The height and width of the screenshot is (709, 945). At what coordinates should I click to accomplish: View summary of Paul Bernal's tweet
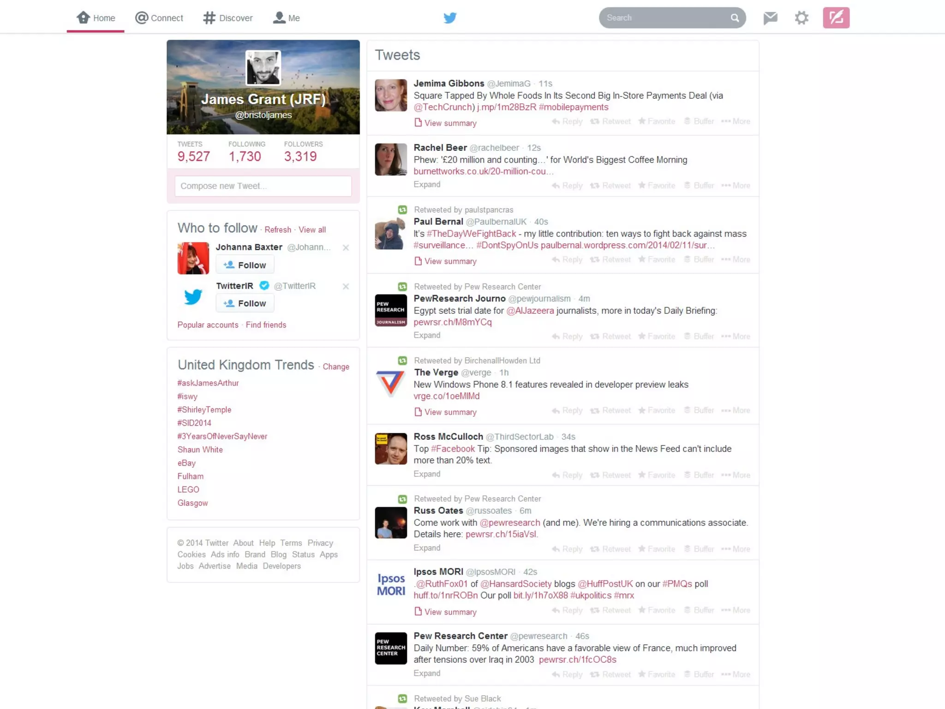point(445,261)
